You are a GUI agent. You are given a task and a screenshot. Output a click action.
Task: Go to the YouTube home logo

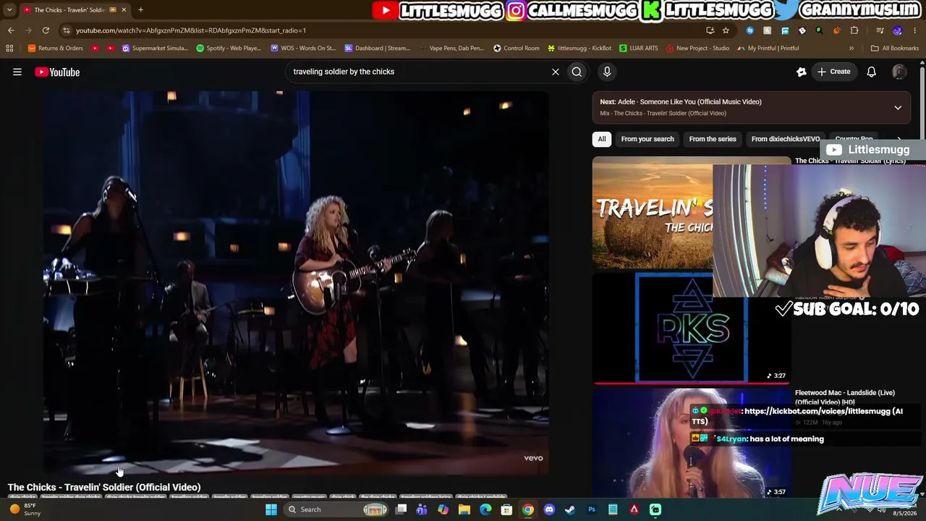pyautogui.click(x=57, y=72)
